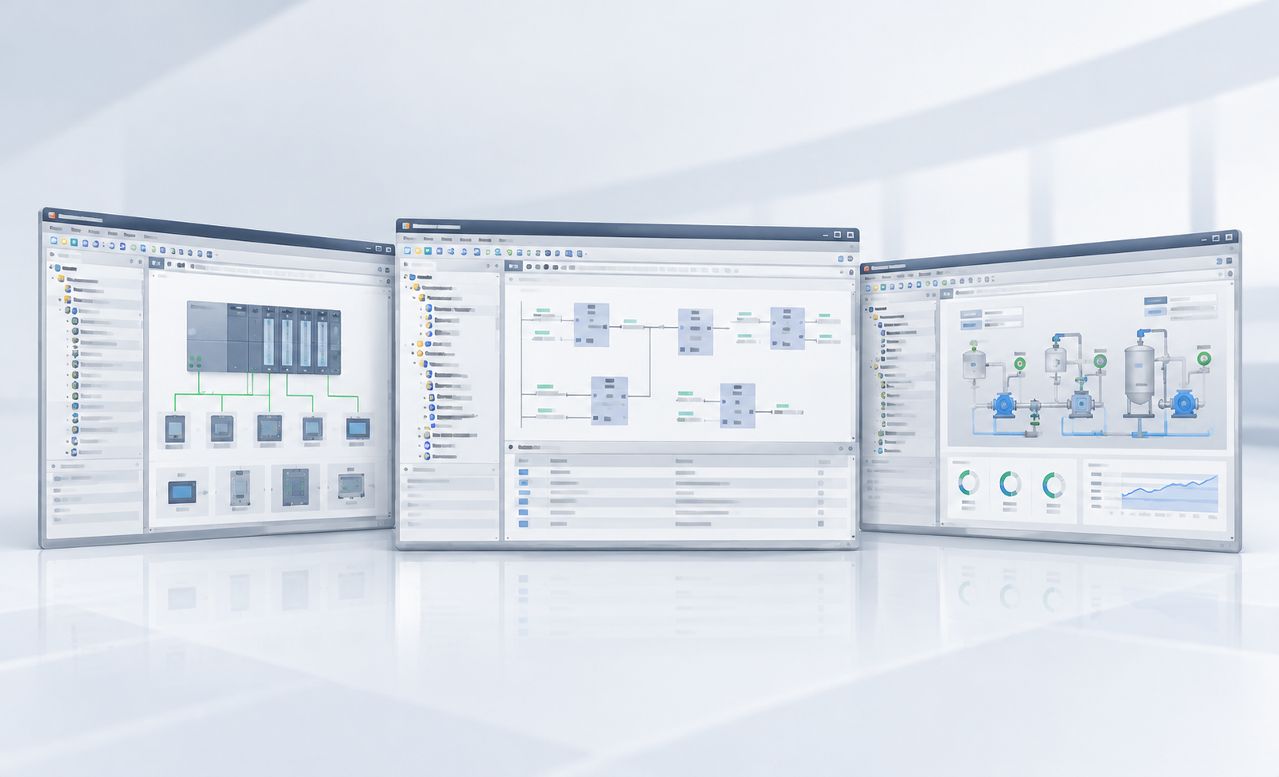The image size is (1279, 777).
Task: Collapse the root project node in the right window tree
Action: click(x=866, y=309)
